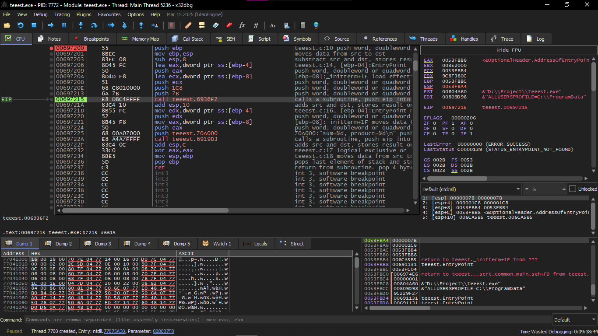598x336 pixels.
Task: Click the Step Over toolbar icon
Action: (x=94, y=25)
